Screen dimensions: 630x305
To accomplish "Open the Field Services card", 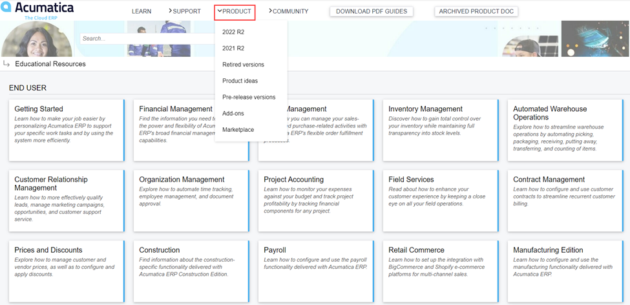I will (x=441, y=200).
